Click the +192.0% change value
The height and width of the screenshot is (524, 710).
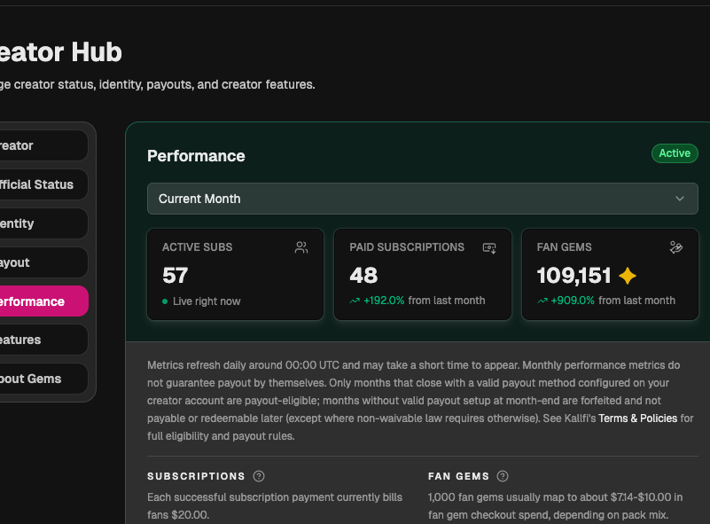tap(384, 301)
